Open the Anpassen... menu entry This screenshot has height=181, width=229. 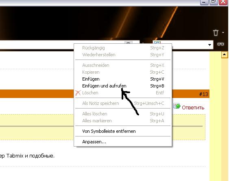[123, 142]
